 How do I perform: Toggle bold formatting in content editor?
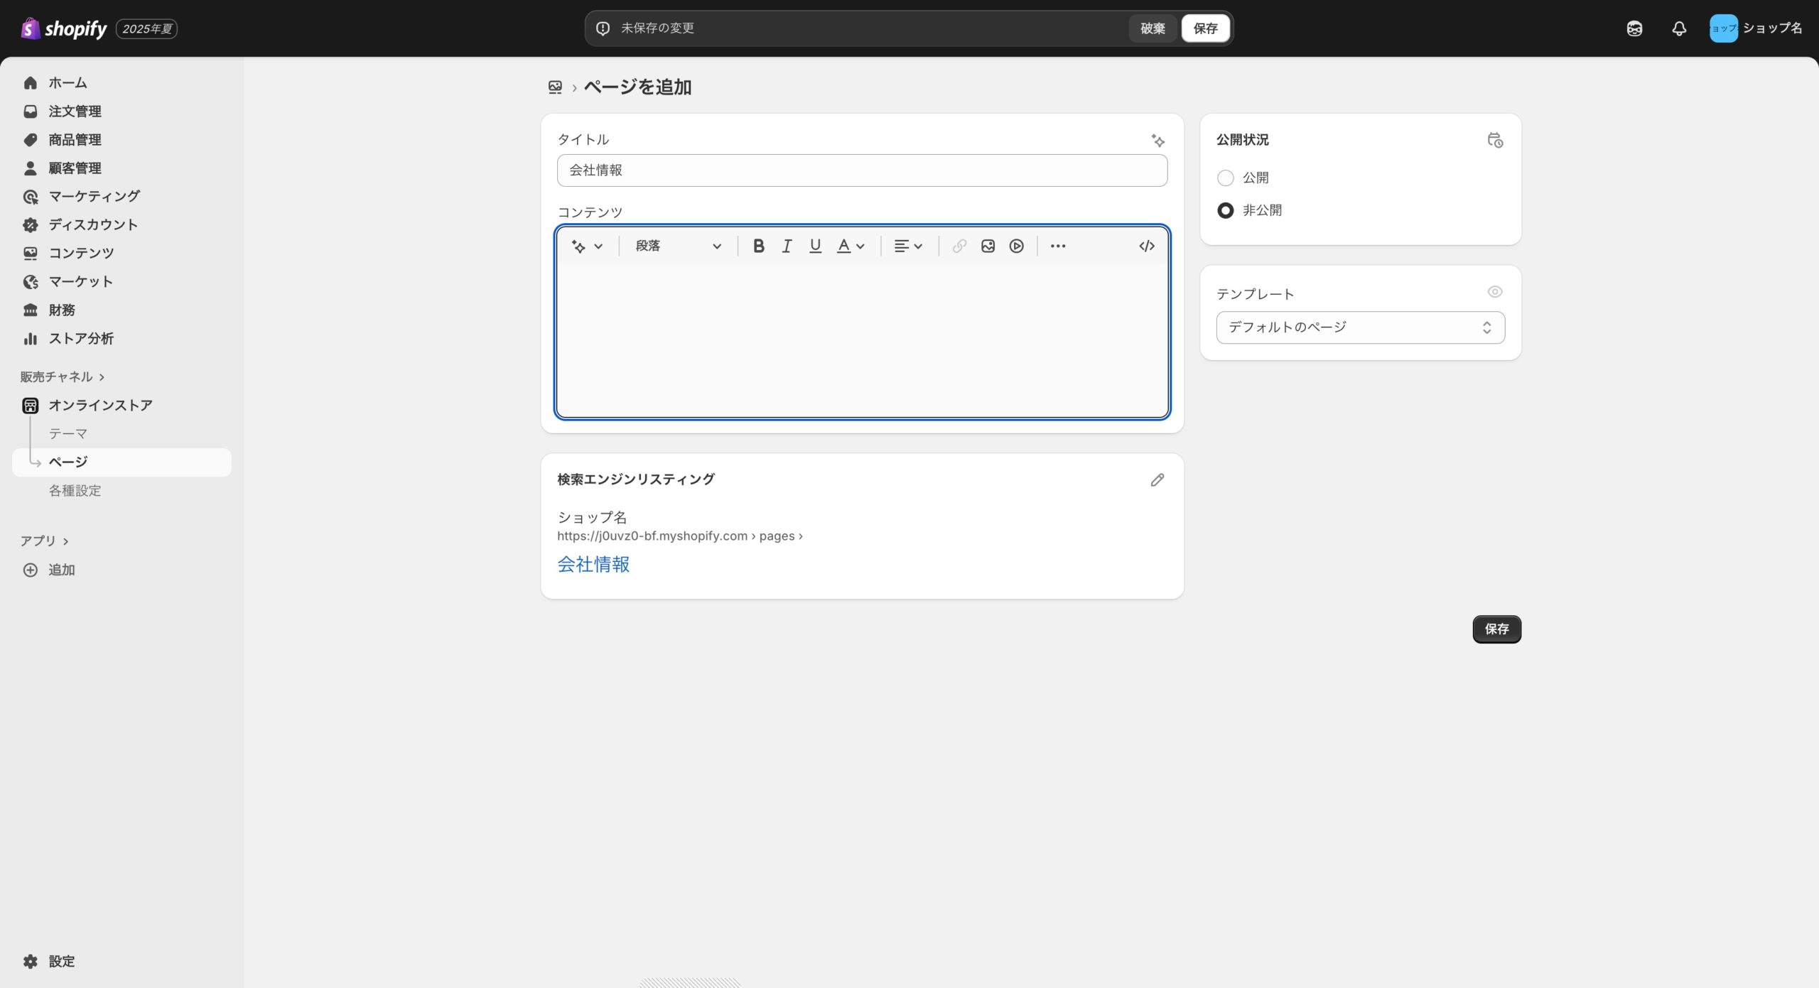click(758, 246)
